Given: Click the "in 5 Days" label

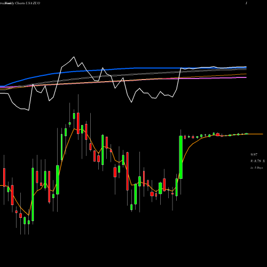Looking at the screenshot, I should (256, 168).
